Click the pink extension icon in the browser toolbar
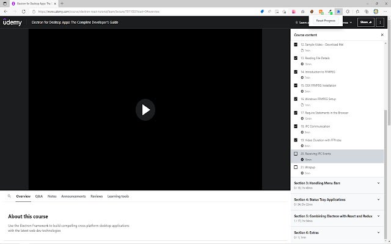391x244 pixels. tap(294, 12)
